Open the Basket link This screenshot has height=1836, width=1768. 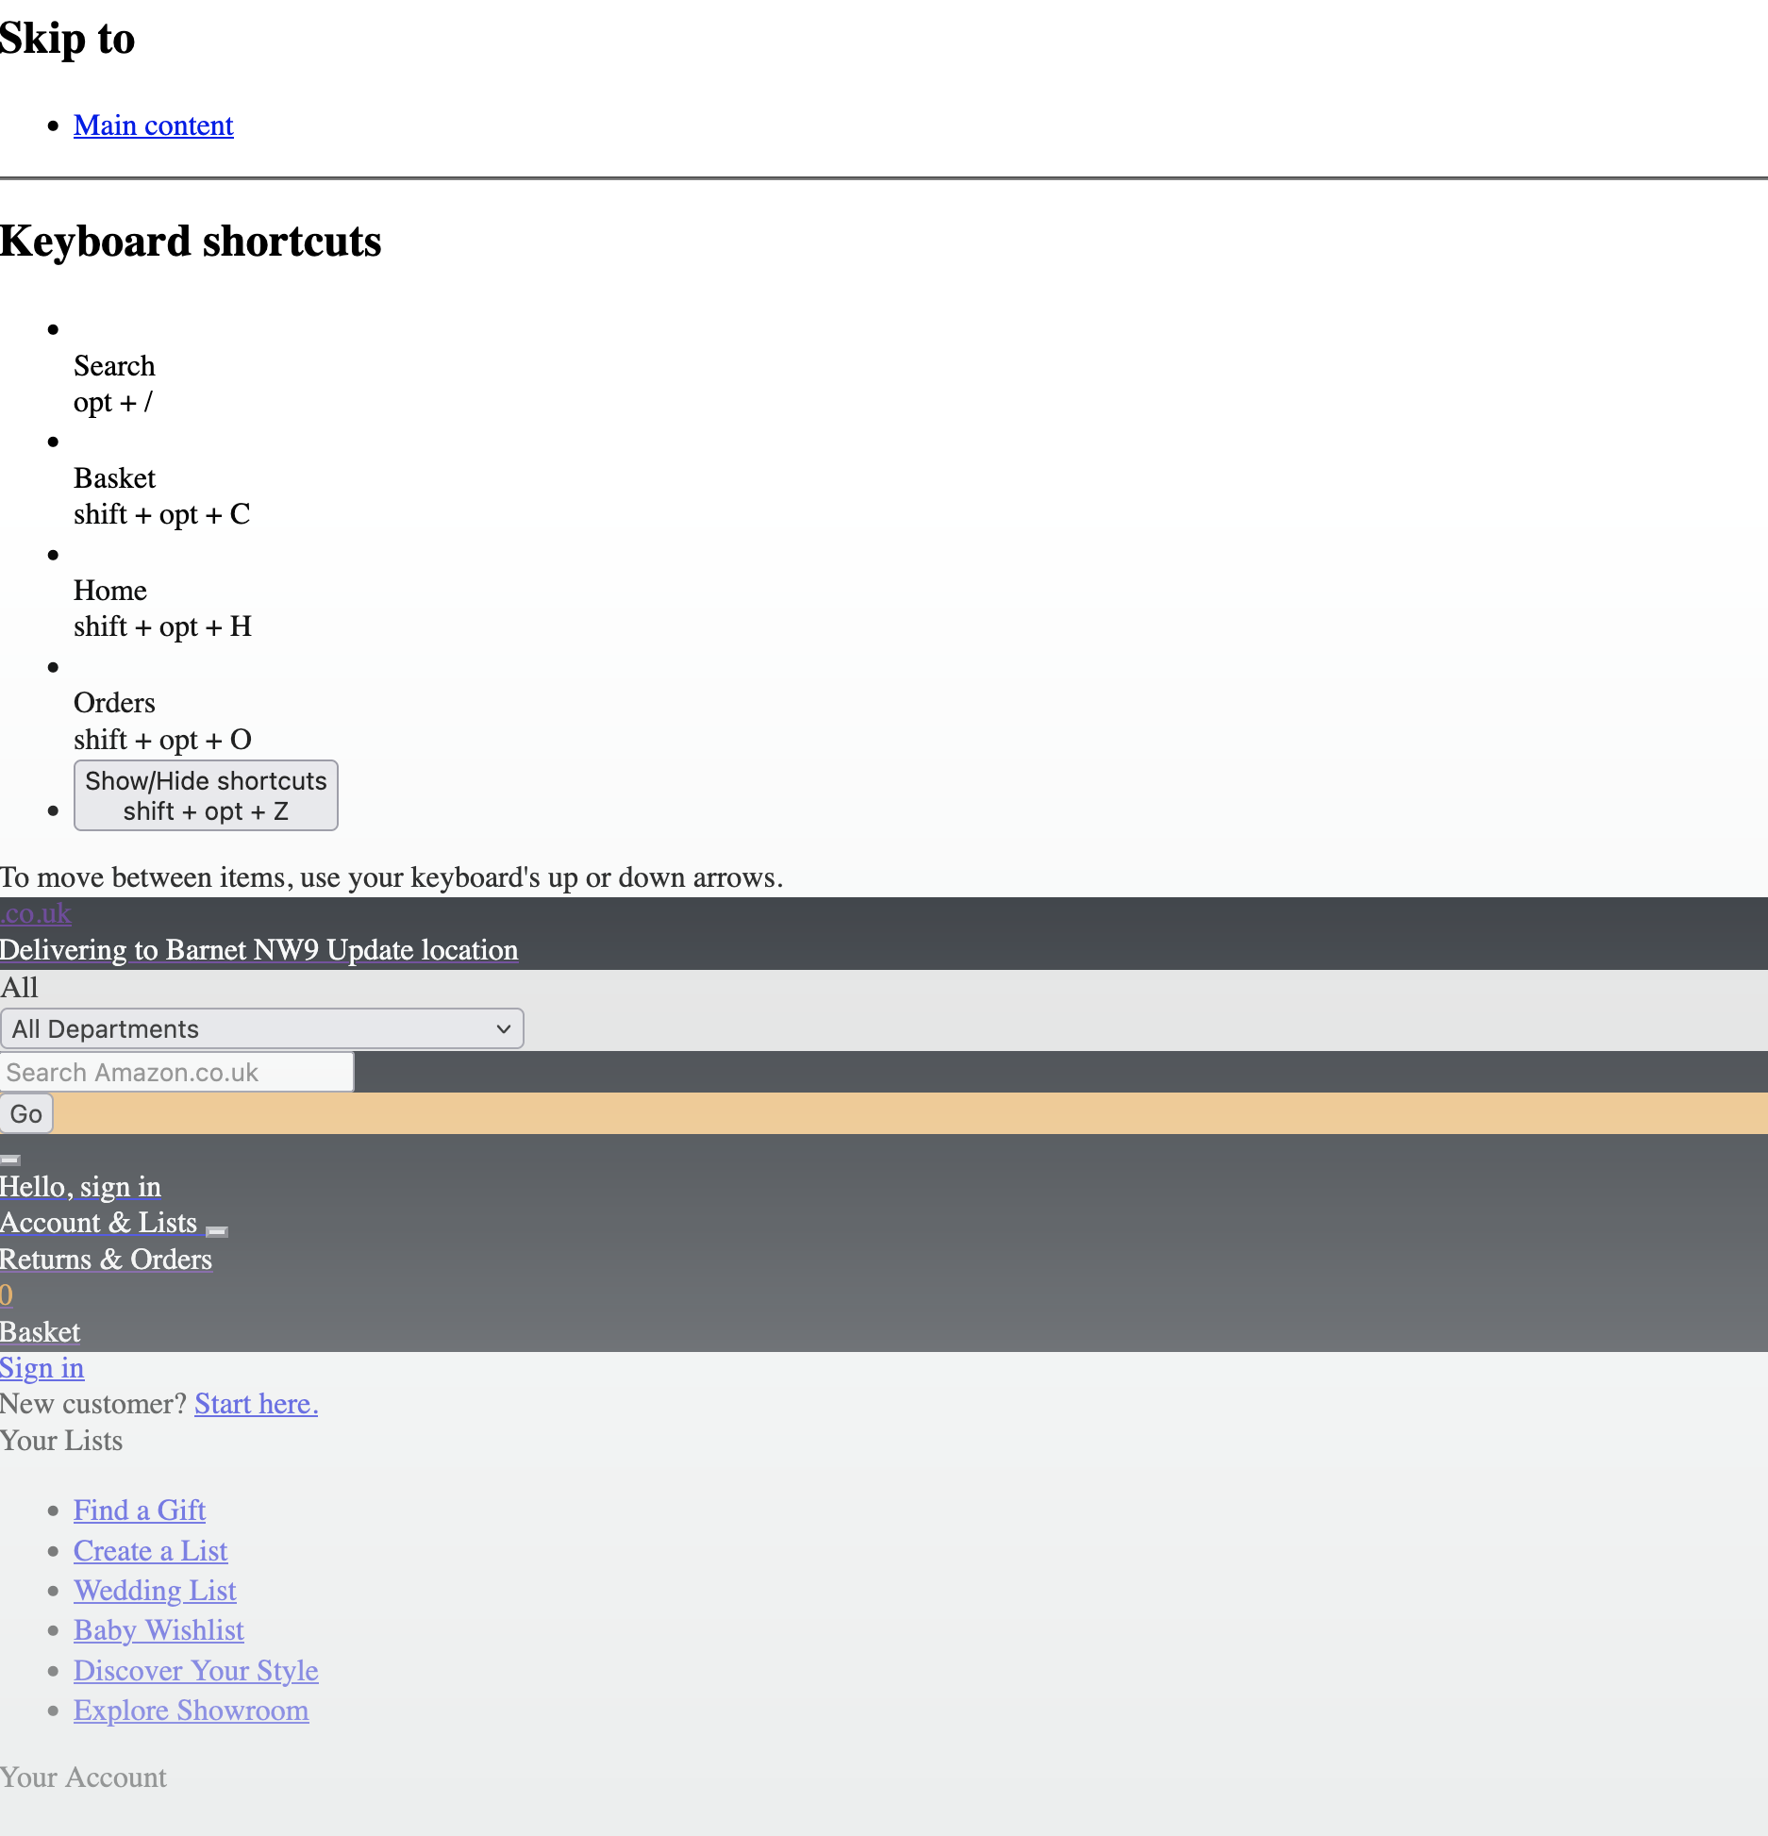41,1332
